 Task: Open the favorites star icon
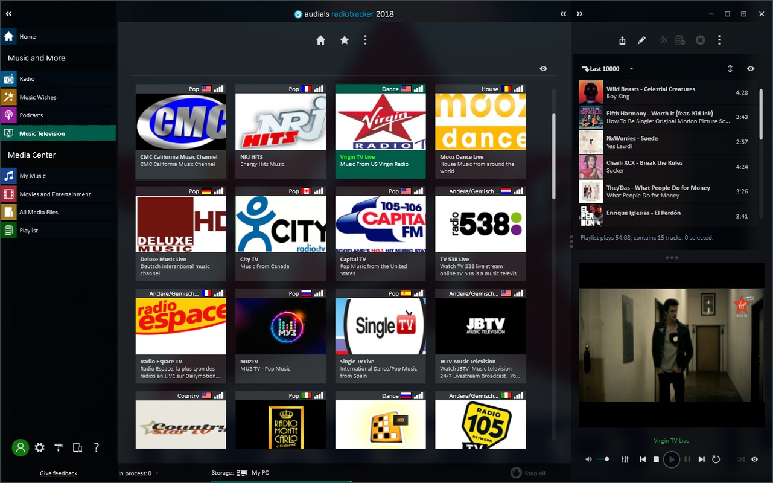tap(345, 40)
